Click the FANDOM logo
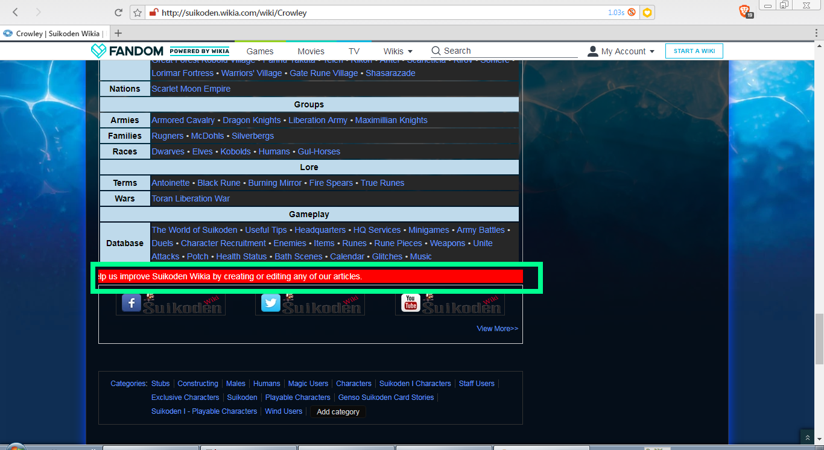 click(127, 51)
